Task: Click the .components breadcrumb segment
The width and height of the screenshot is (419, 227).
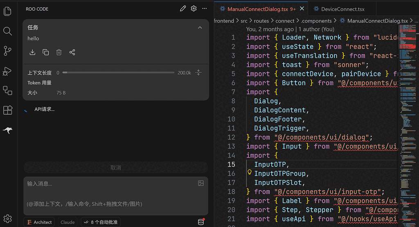Action: (x=316, y=21)
